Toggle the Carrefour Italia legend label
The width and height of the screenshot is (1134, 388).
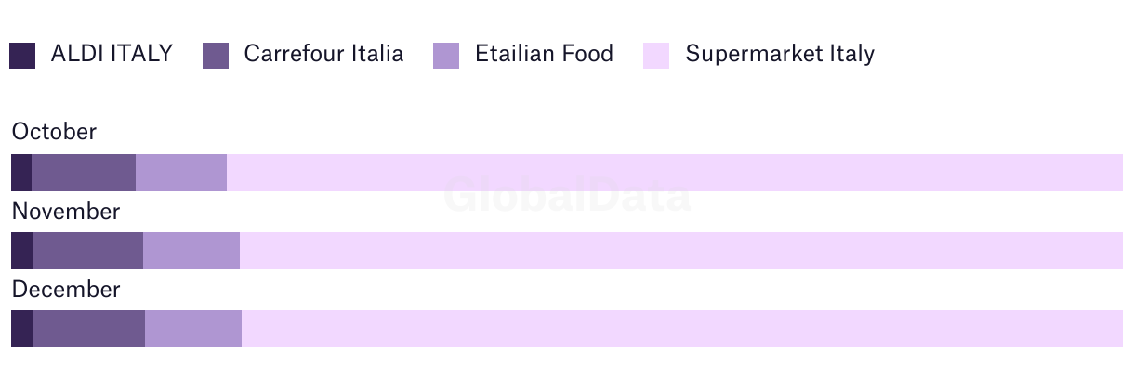323,54
